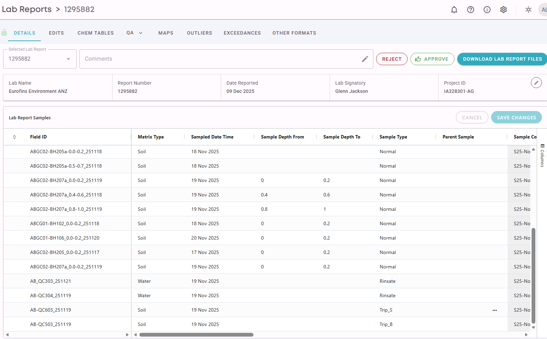Switch to the Chem Tables tab
Image resolution: width=547 pixels, height=339 pixels.
(96, 33)
